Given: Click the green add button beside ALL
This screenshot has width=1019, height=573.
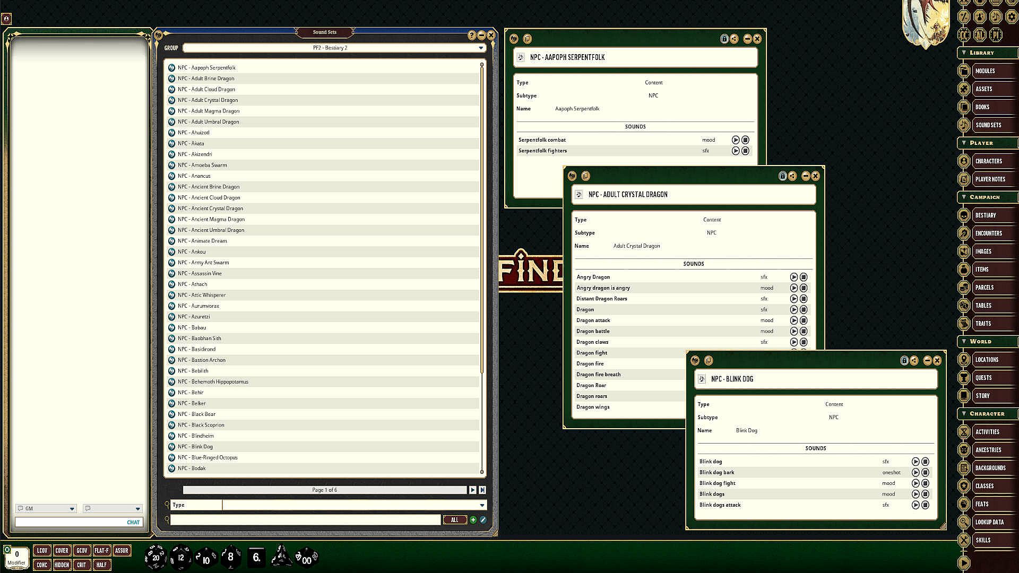Looking at the screenshot, I should (473, 520).
